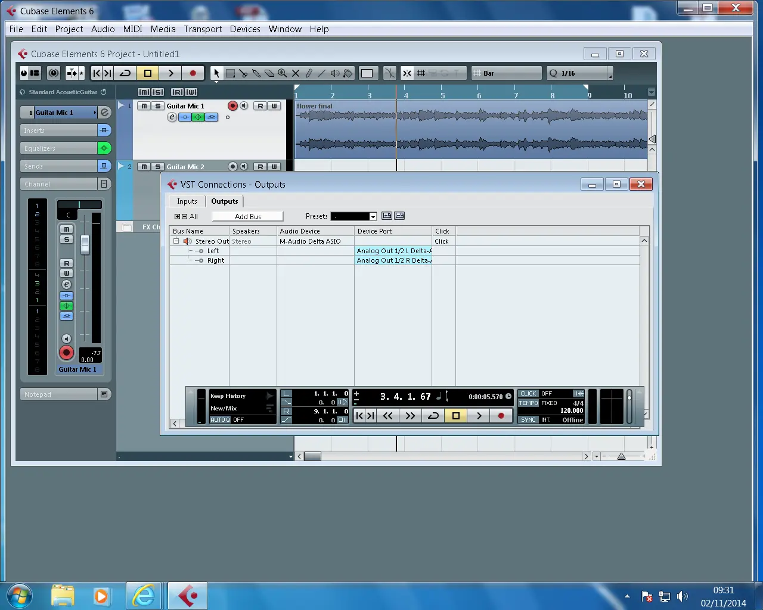Image resolution: width=763 pixels, height=610 pixels.
Task: Click the Add Bus button
Action: coord(247,216)
